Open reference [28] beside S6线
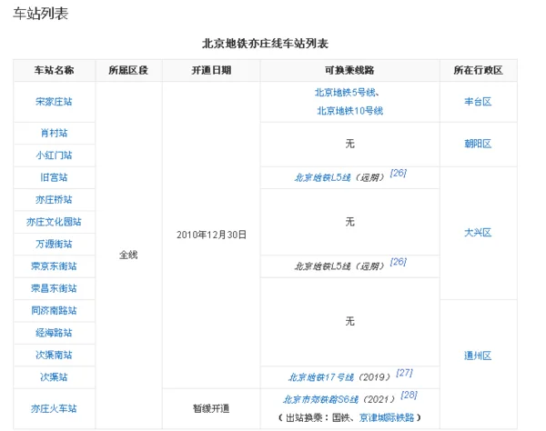This screenshot has height=431, width=546. coord(409,396)
